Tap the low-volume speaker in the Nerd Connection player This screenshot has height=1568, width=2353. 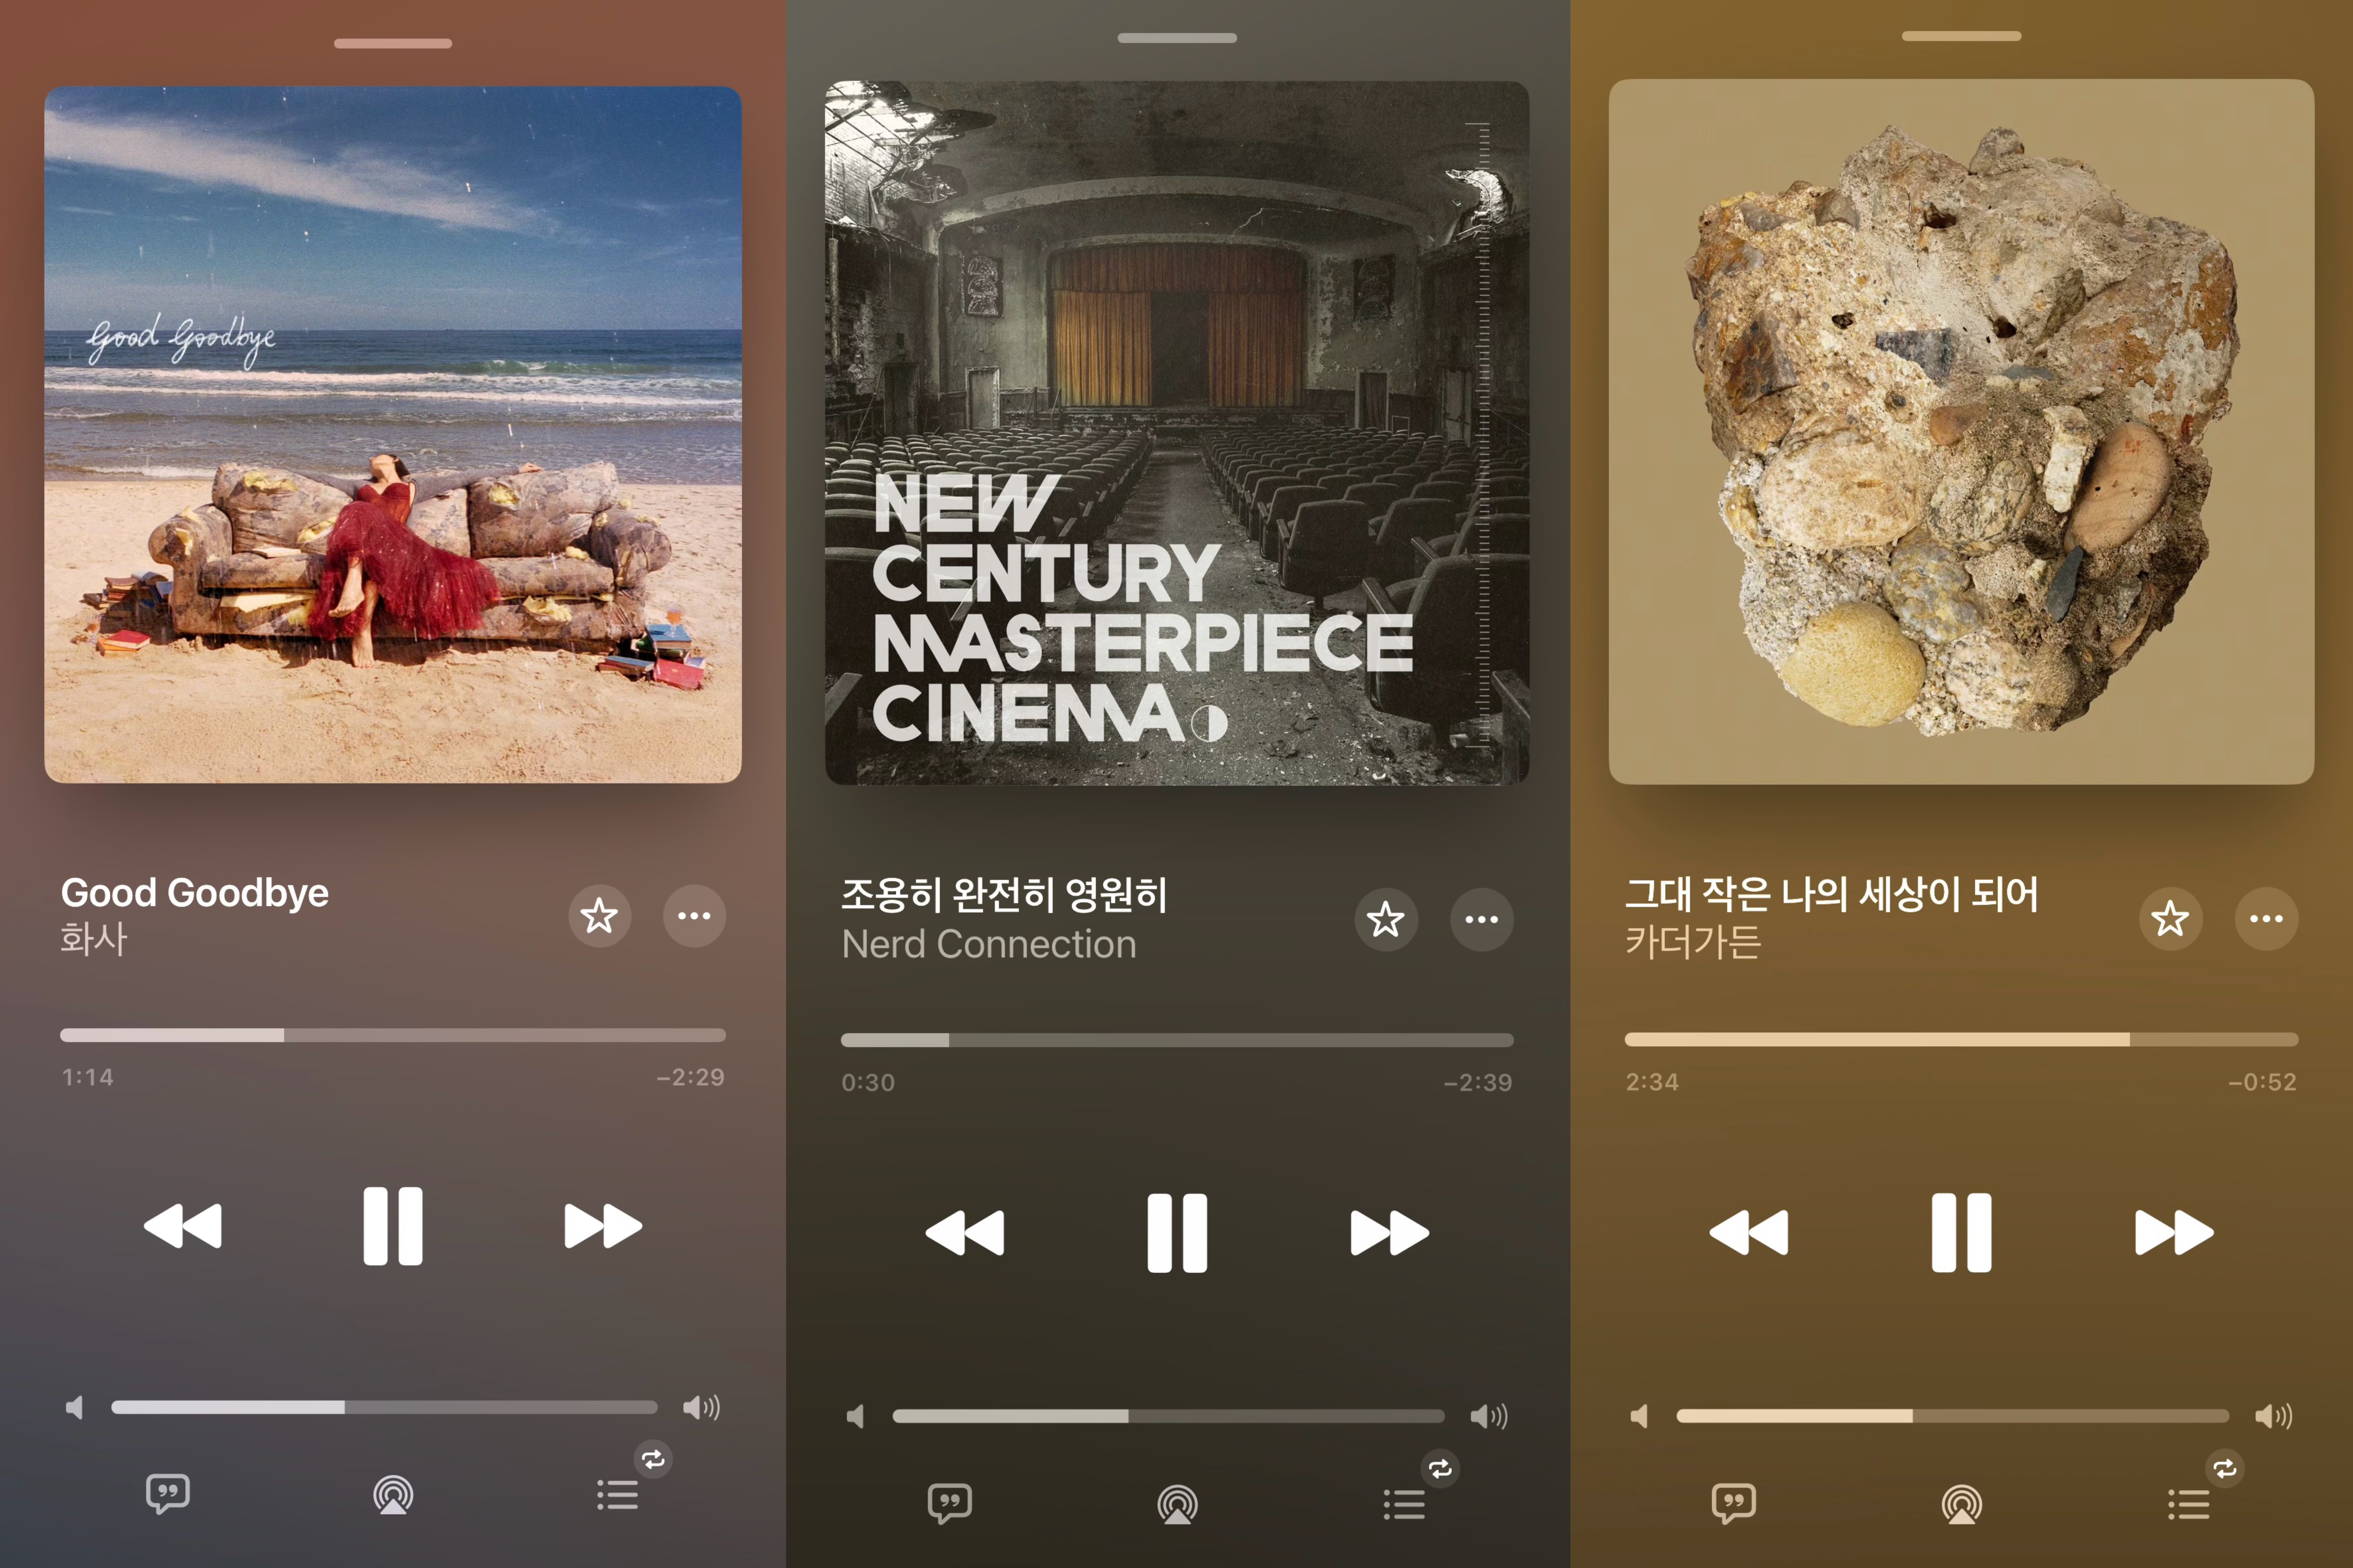pyautogui.click(x=855, y=1416)
